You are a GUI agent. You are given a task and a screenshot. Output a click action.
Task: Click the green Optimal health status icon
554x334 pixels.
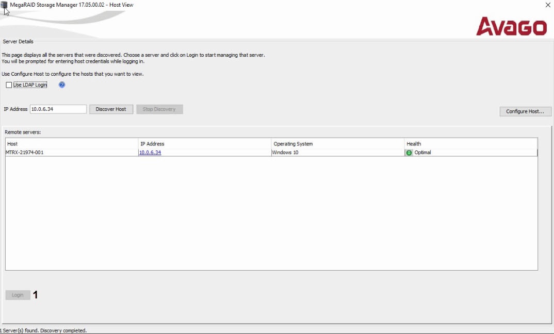coord(409,153)
